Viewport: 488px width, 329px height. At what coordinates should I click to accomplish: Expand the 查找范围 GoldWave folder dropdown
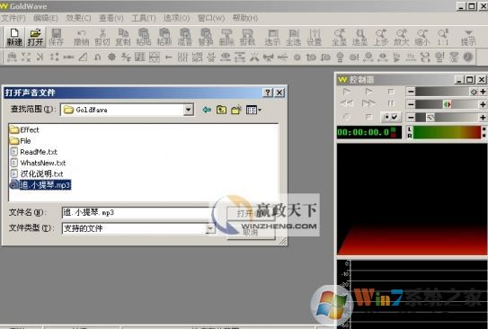tap(188, 110)
